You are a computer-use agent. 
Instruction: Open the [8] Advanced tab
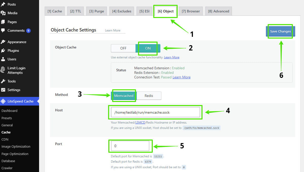(x=218, y=11)
